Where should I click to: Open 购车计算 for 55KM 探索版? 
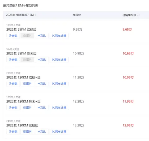click(x=59, y=59)
